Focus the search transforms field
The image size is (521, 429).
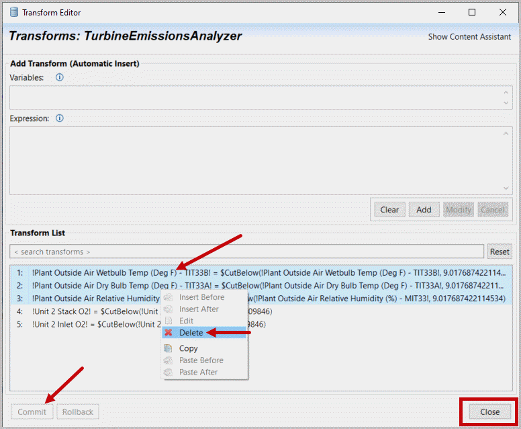tap(246, 251)
